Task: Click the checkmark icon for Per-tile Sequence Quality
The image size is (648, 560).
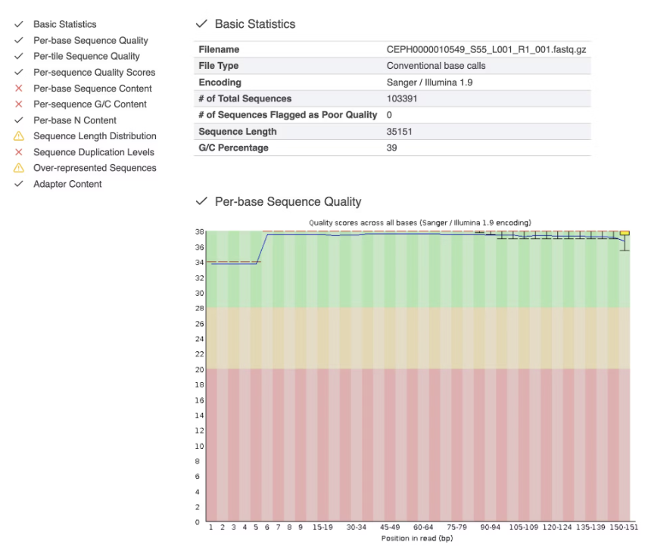Action: (19, 56)
